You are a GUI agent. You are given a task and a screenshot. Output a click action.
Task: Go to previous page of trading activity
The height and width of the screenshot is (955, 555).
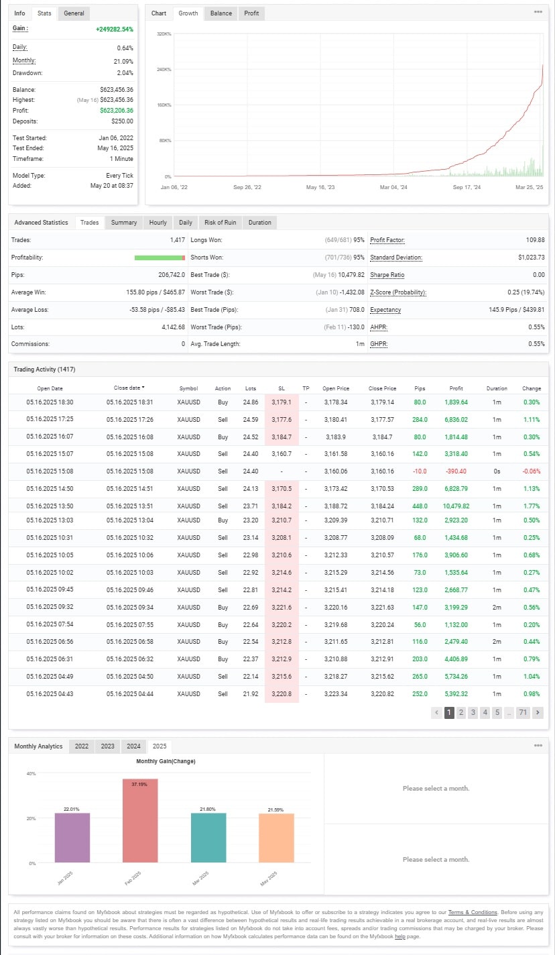(437, 712)
